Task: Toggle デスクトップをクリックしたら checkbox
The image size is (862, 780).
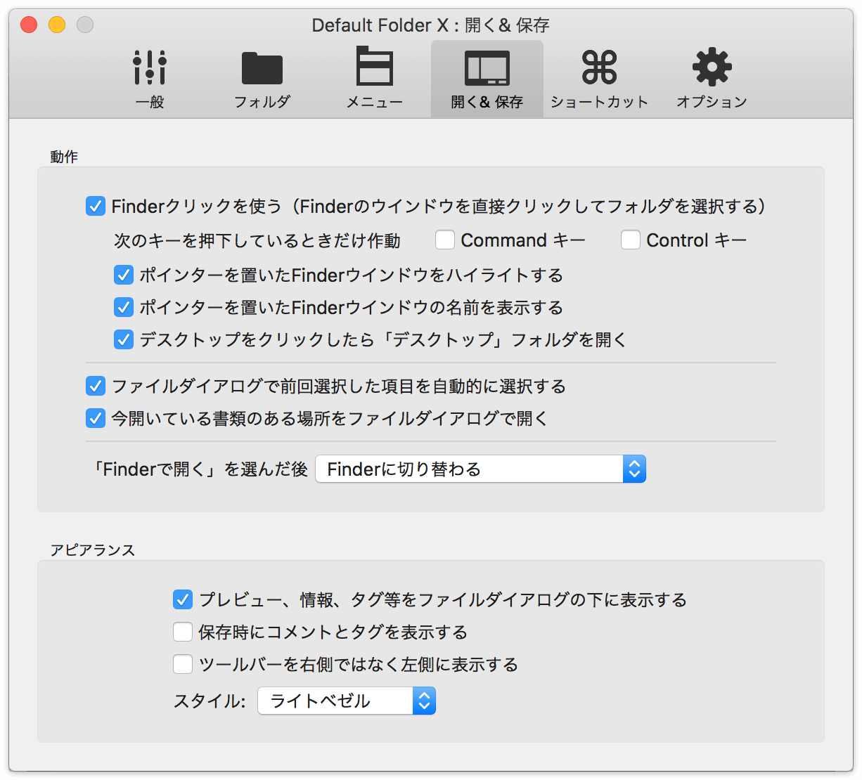Action: (124, 339)
